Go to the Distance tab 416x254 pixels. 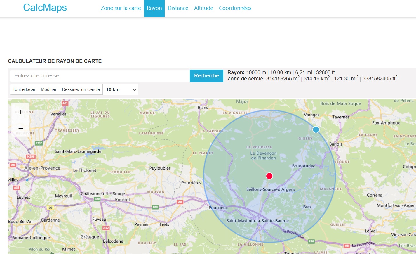click(178, 8)
